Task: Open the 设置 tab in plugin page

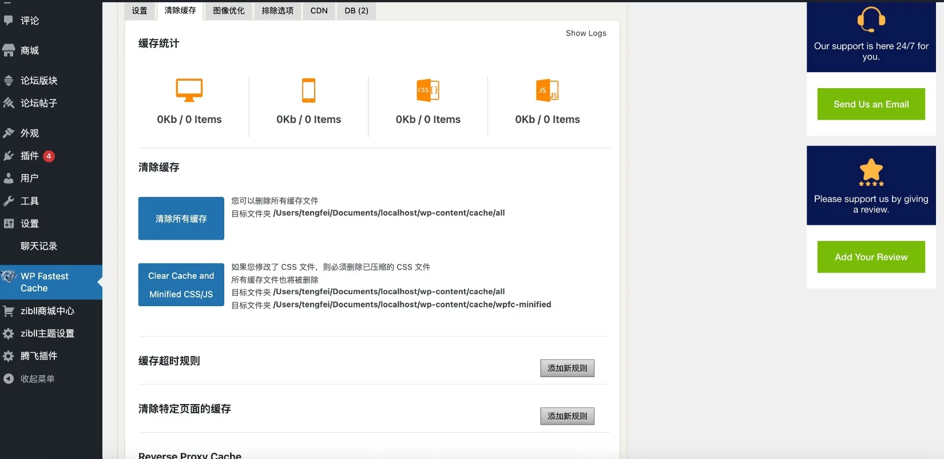Action: click(140, 11)
